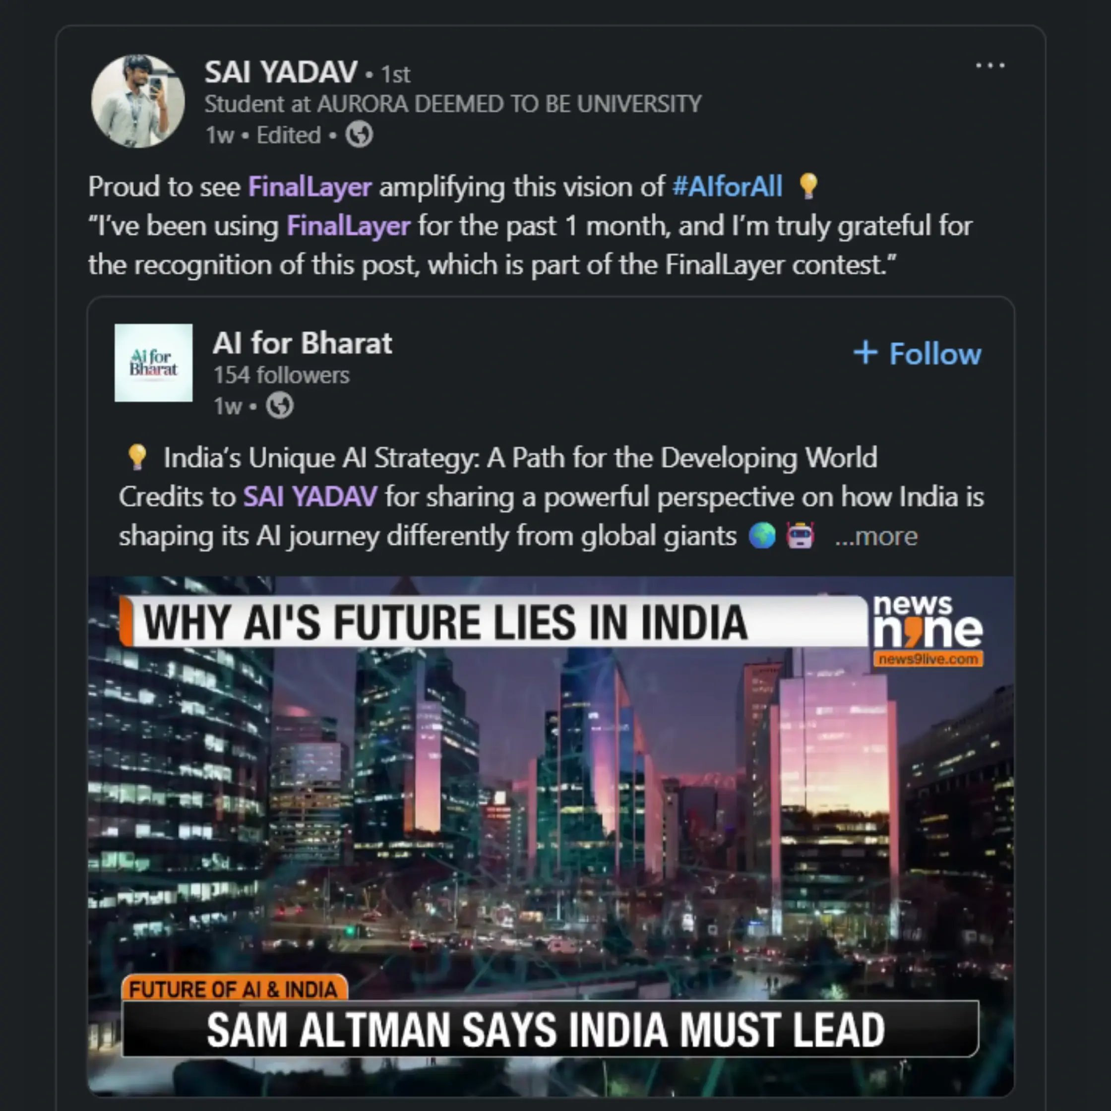Screen dimensions: 1111x1111
Task: Open the SAI YADAV author name link
Action: [x=281, y=72]
